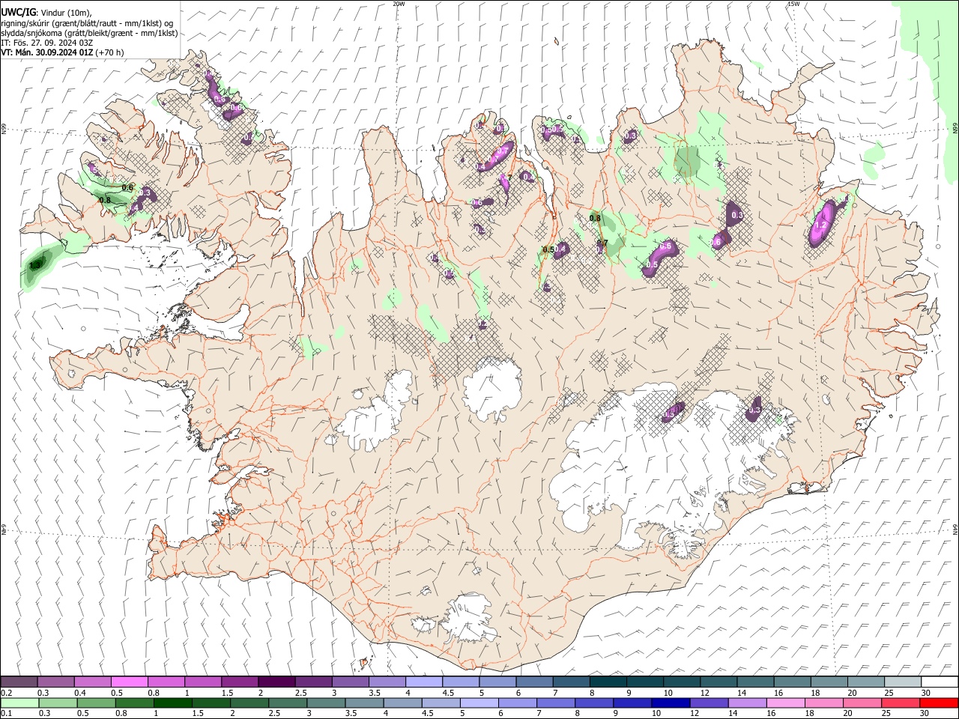
Task: Click the 'slydda/snjókoma' sleet legend description line
Action: pos(89,33)
